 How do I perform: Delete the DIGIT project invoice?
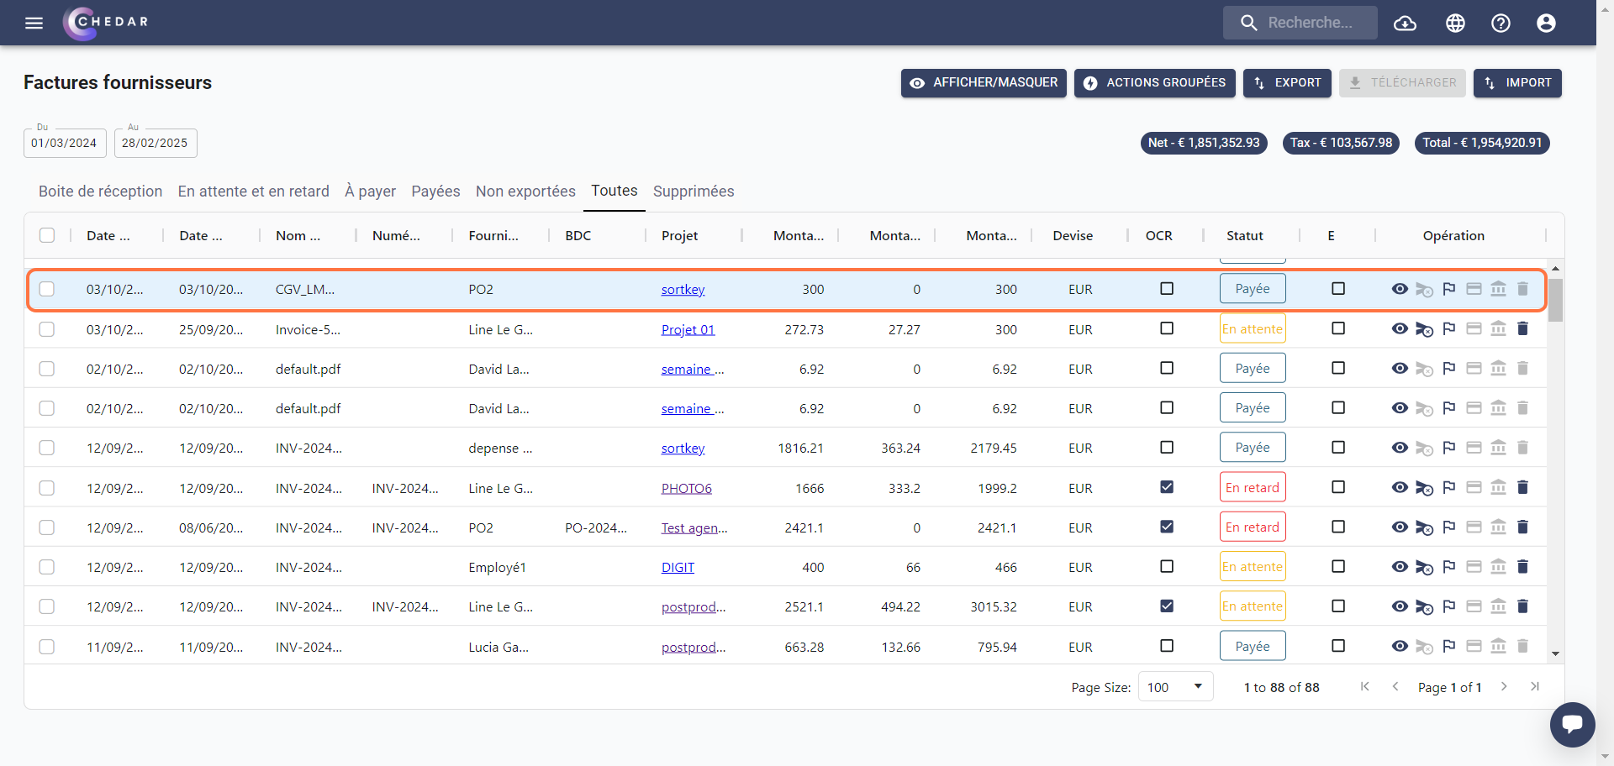[1522, 566]
